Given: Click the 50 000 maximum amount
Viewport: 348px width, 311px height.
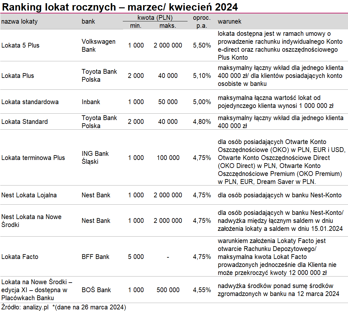Looking at the screenshot, I should coord(168,102).
